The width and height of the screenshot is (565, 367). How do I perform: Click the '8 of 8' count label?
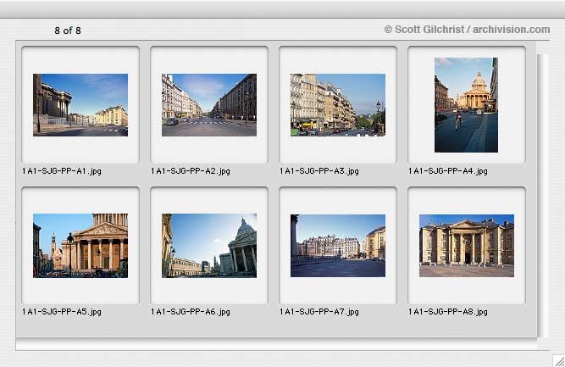coord(68,31)
